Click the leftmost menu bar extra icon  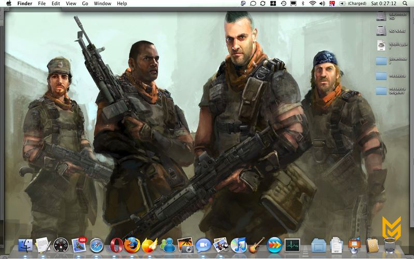243,4
